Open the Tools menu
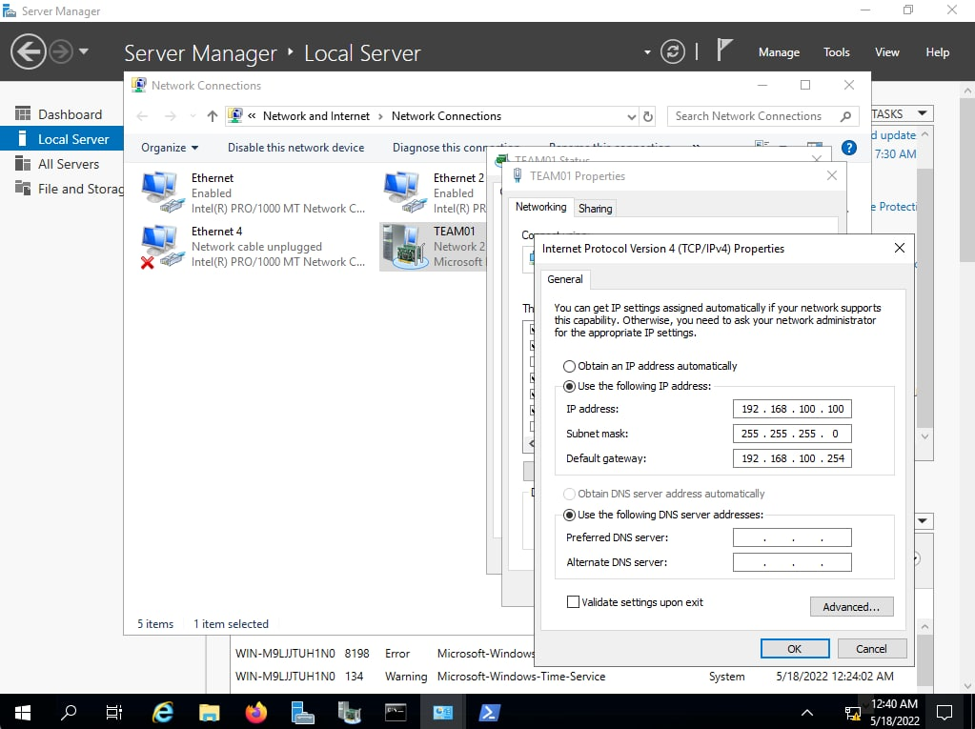 click(836, 52)
